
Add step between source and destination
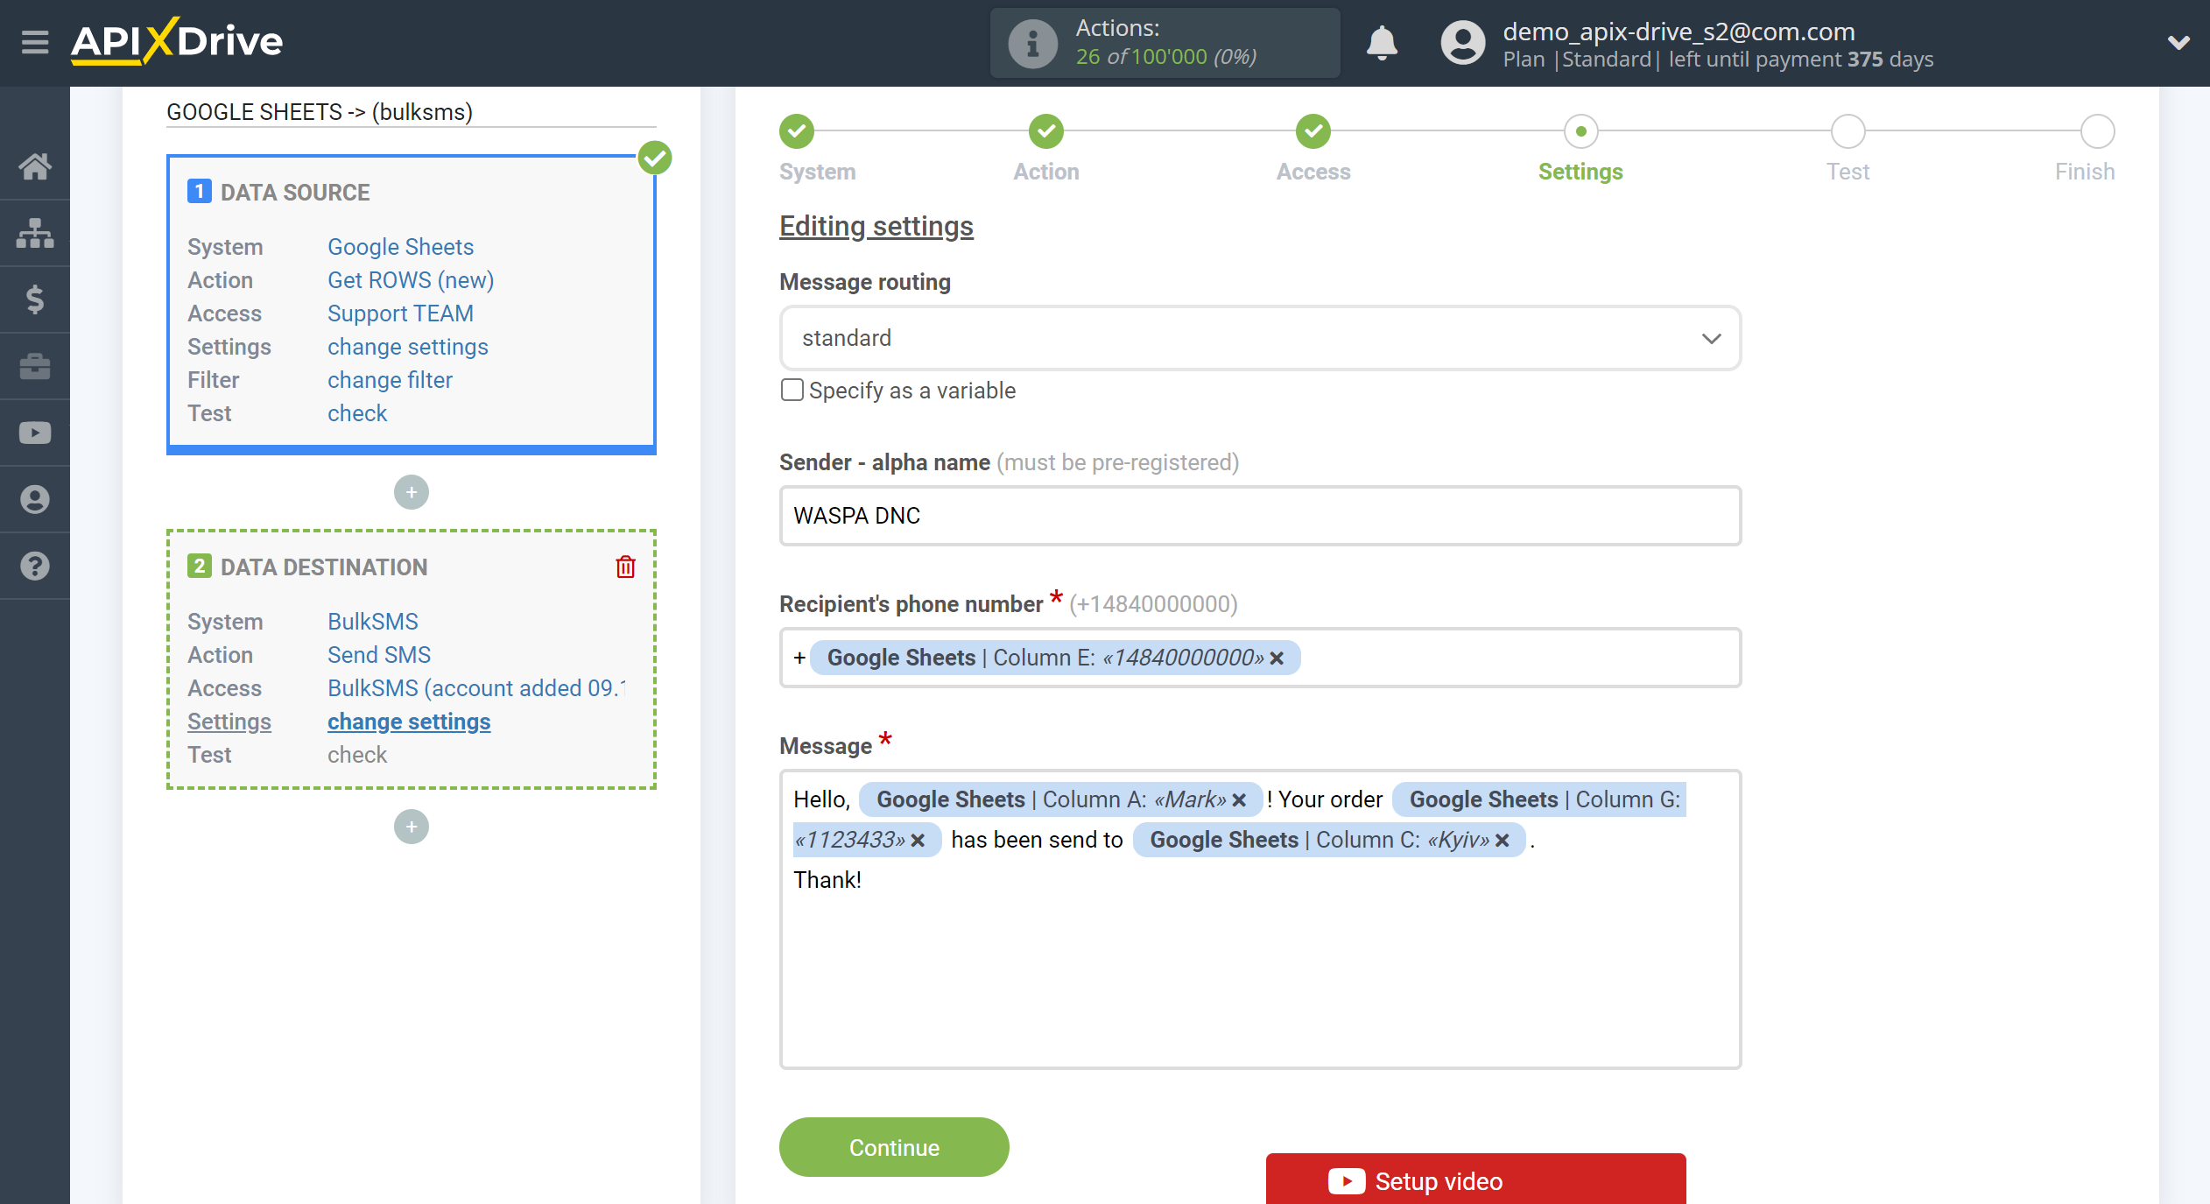pos(412,492)
